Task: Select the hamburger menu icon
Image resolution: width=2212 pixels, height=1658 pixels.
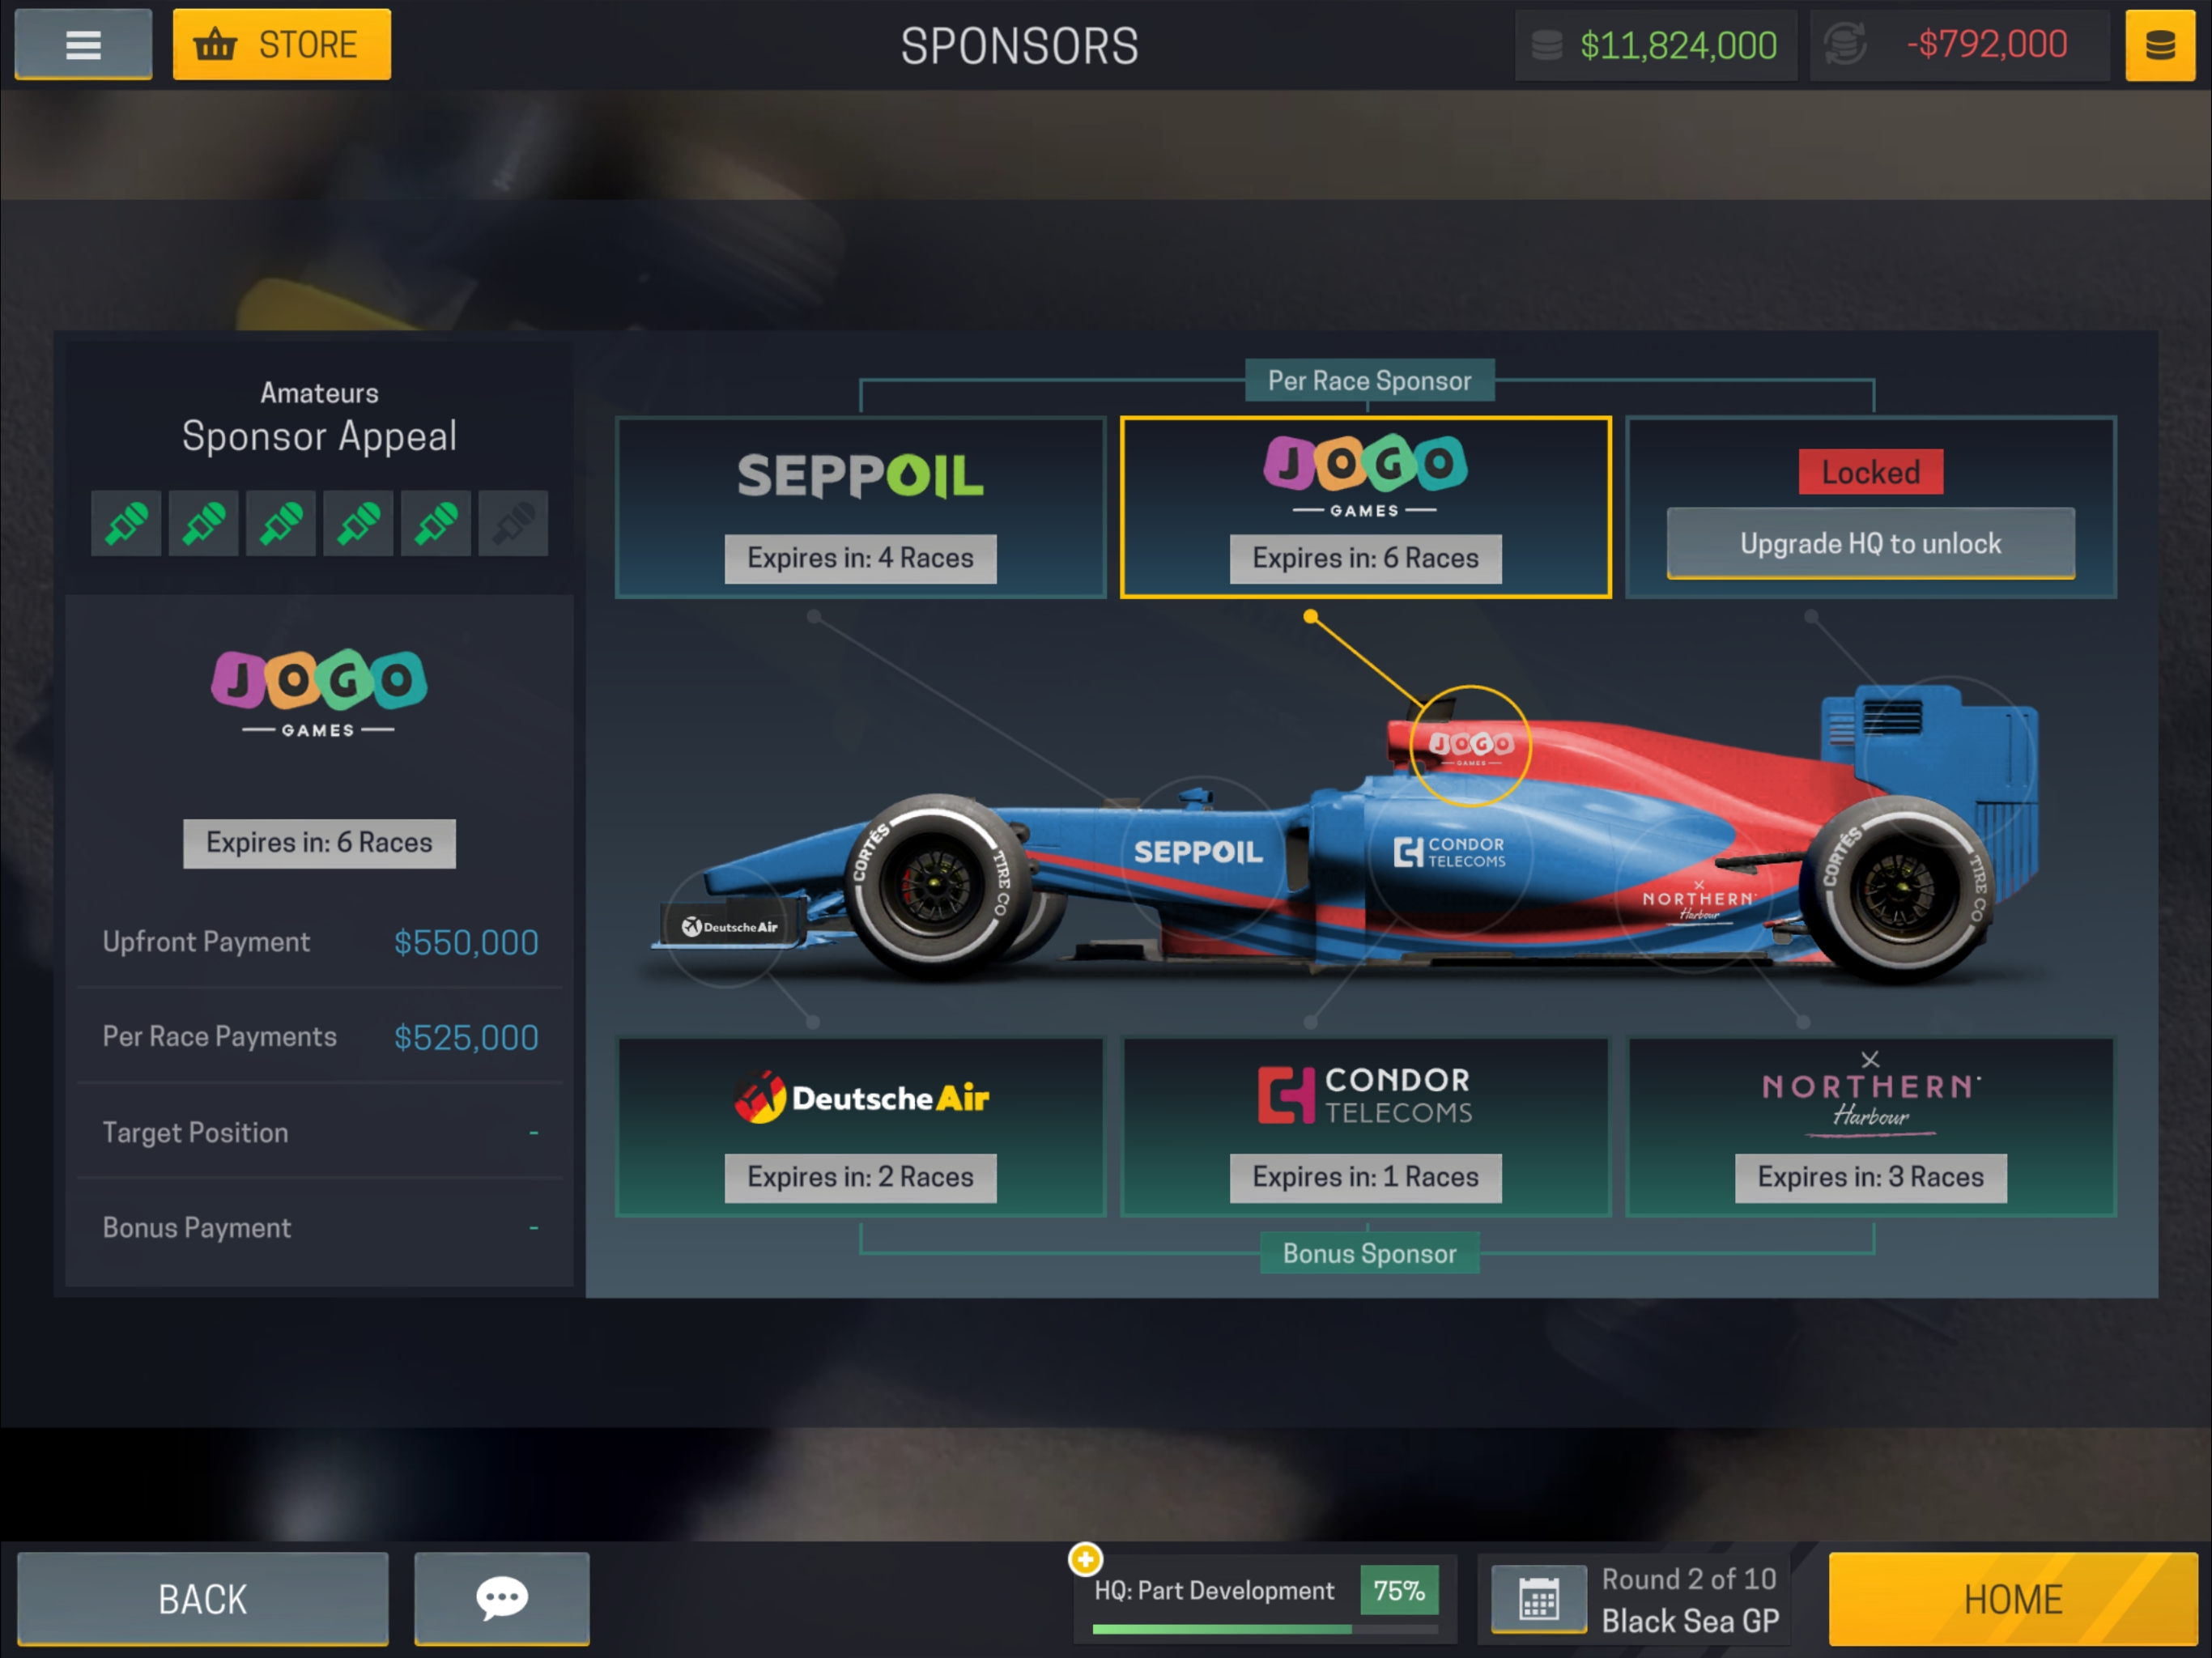Action: (x=82, y=44)
